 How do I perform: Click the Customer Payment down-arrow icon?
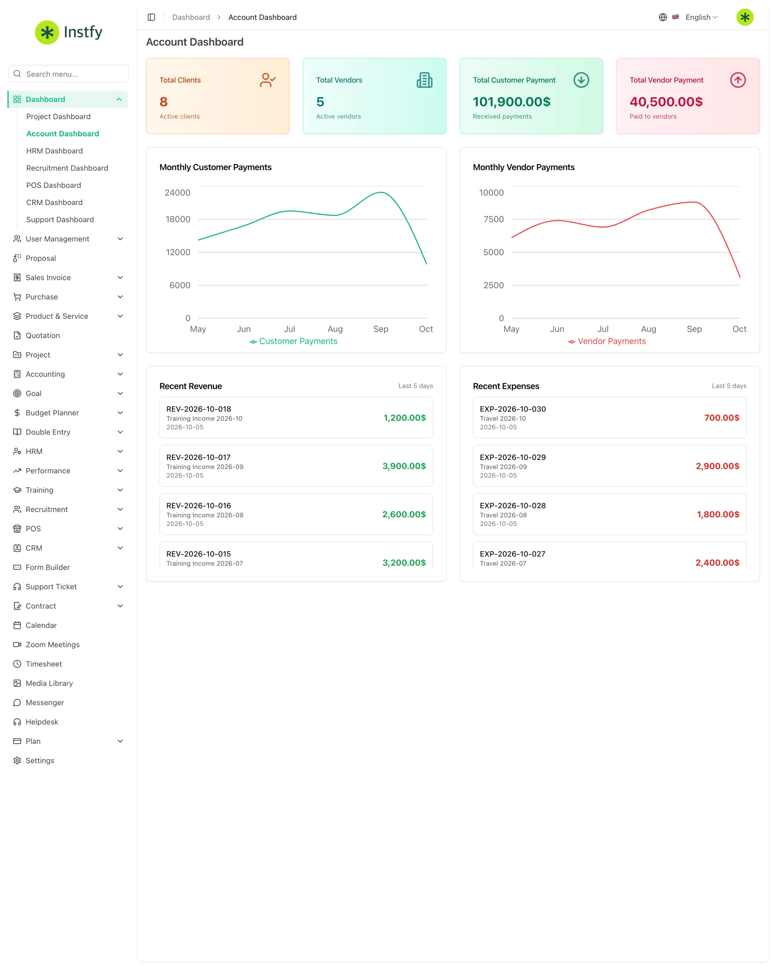[581, 80]
